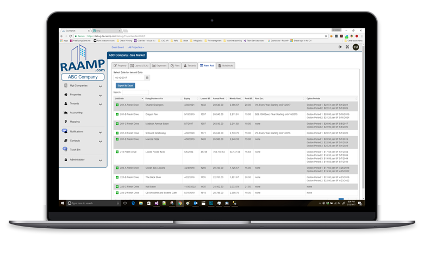This screenshot has height=256, width=424.
Task: Open the All Properties dropdown
Action: 136,47
